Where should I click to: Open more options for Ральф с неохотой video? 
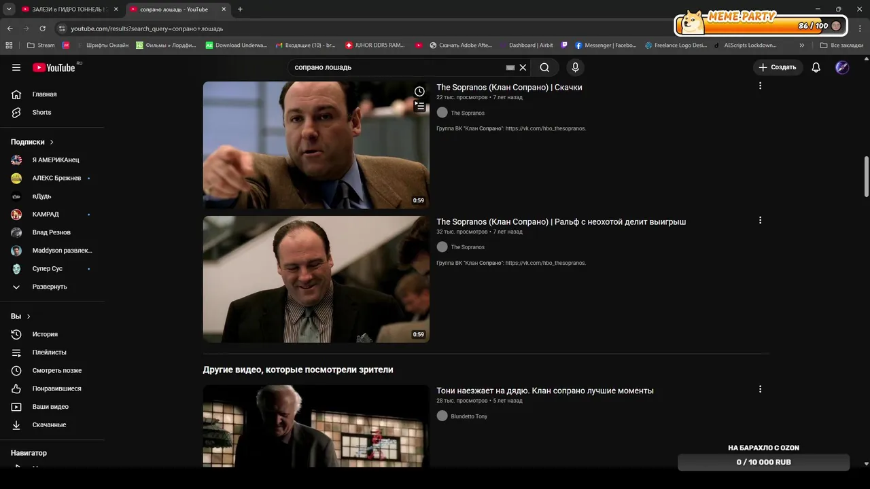760,220
